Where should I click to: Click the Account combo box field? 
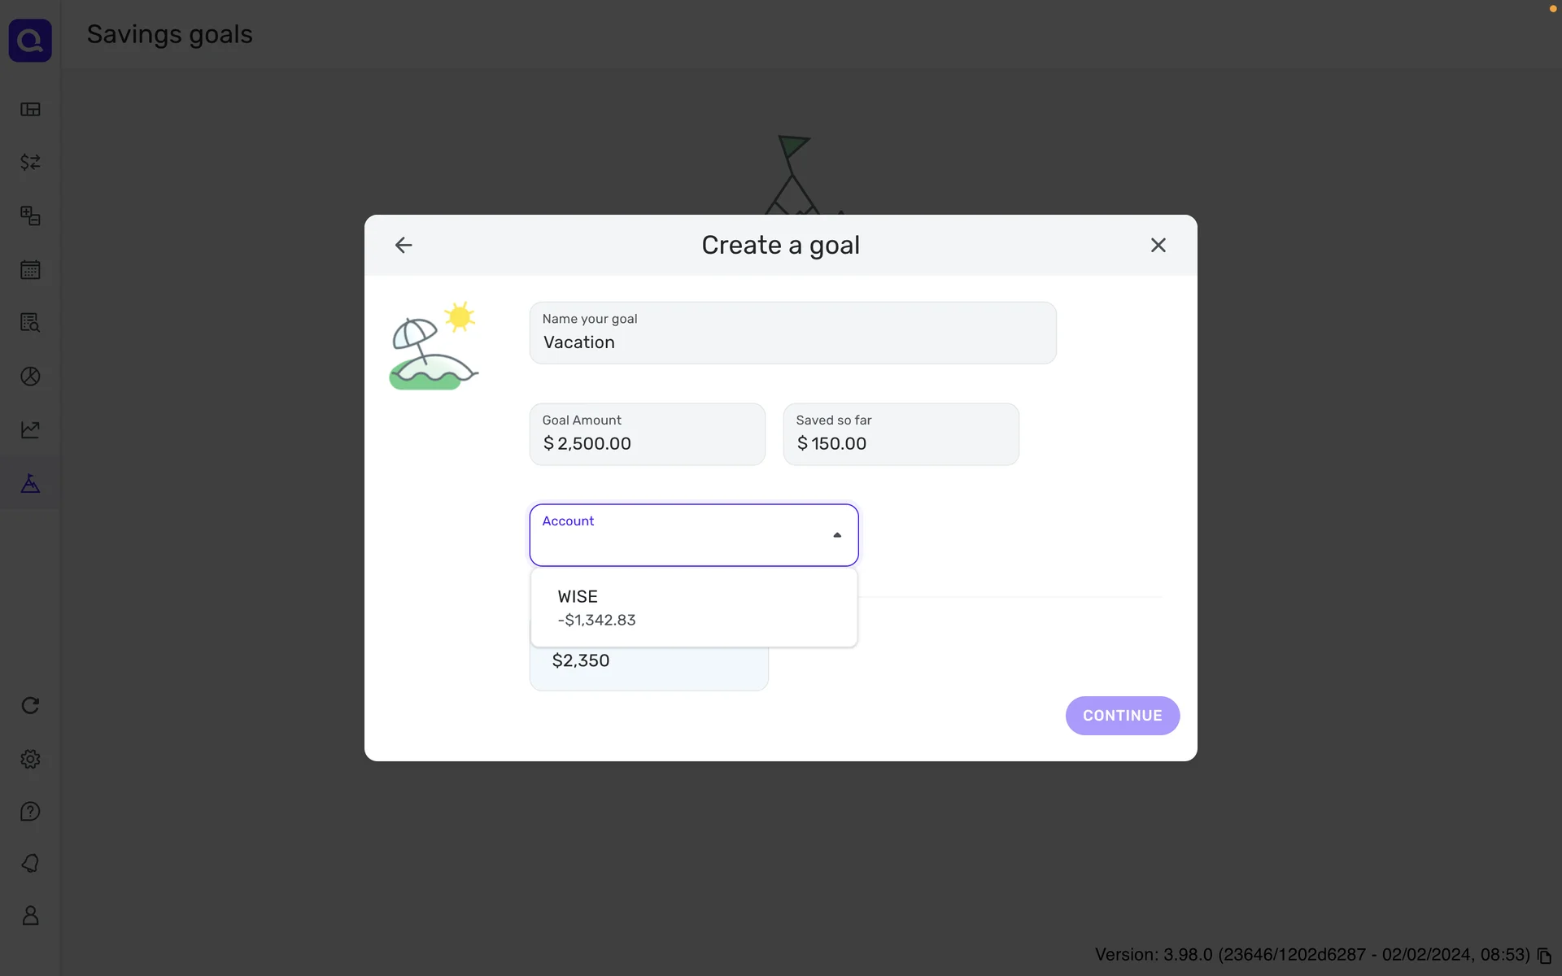[x=683, y=537]
